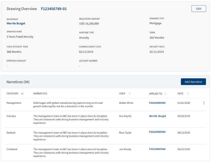Select the Management narrative text

point(68,105)
